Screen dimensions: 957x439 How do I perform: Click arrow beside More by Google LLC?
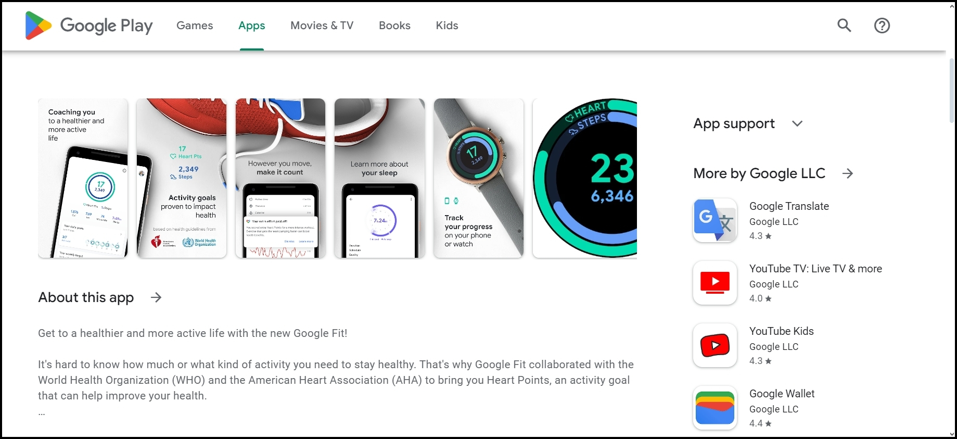click(x=848, y=173)
